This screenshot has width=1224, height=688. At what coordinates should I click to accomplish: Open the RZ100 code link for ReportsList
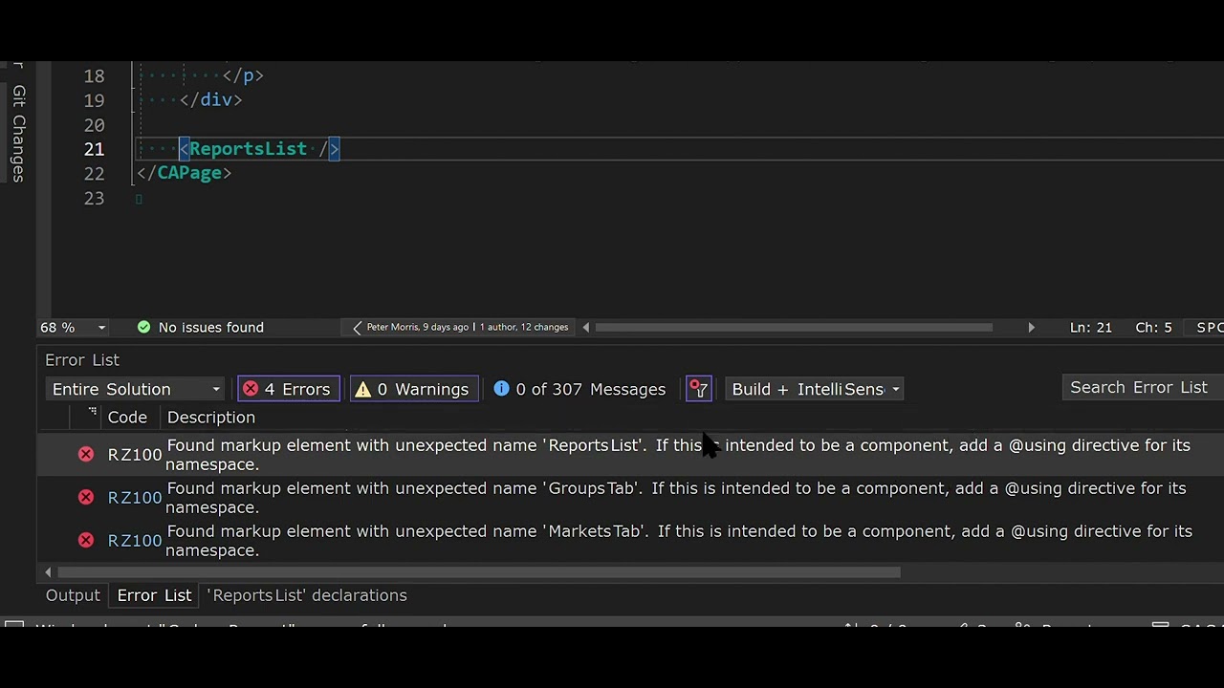pyautogui.click(x=135, y=455)
